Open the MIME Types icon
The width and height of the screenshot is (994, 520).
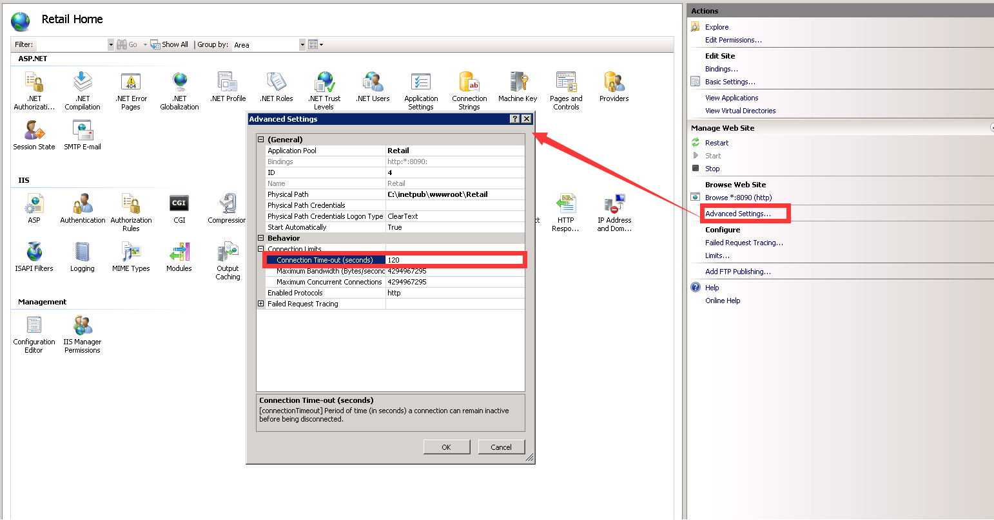[x=131, y=257]
